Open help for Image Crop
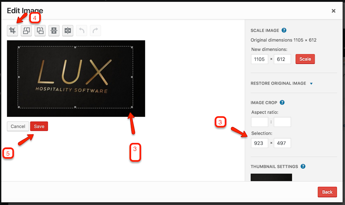 282,103
